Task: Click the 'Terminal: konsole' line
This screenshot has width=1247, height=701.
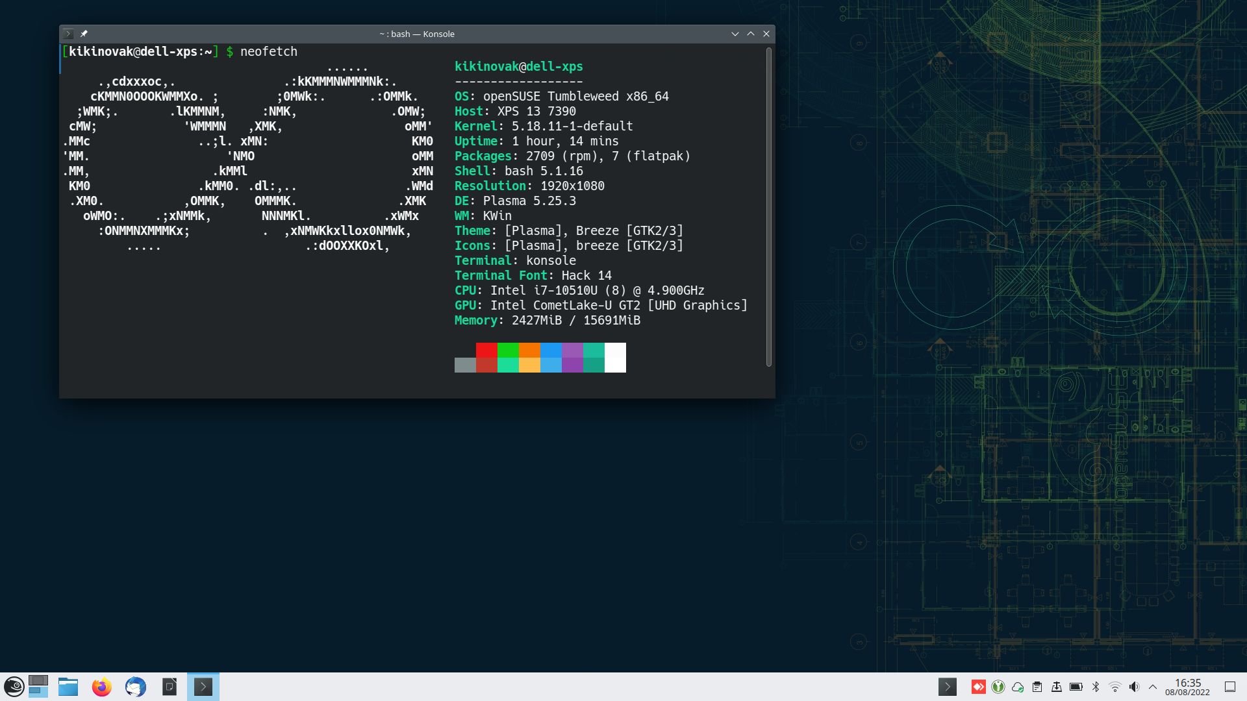Action: pyautogui.click(x=515, y=260)
